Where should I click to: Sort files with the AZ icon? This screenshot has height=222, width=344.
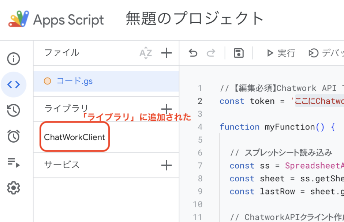[x=146, y=53]
